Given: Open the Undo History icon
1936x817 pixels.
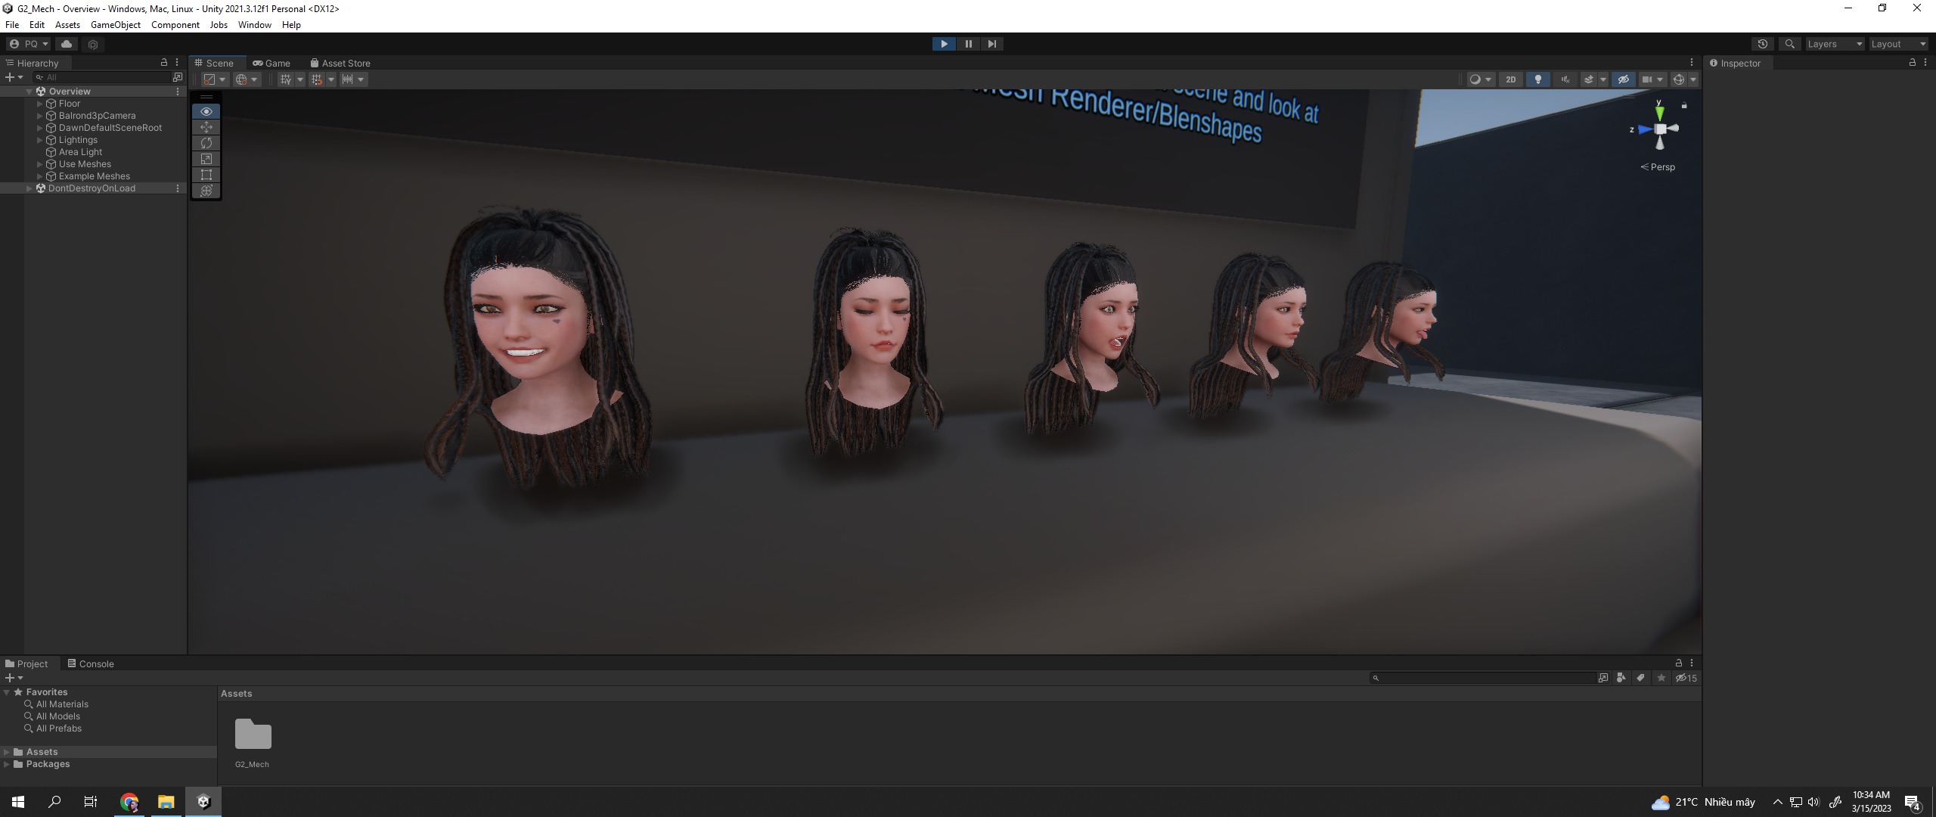Looking at the screenshot, I should (x=1762, y=44).
